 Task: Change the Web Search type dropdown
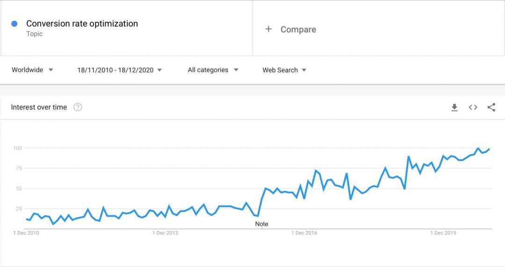[284, 70]
